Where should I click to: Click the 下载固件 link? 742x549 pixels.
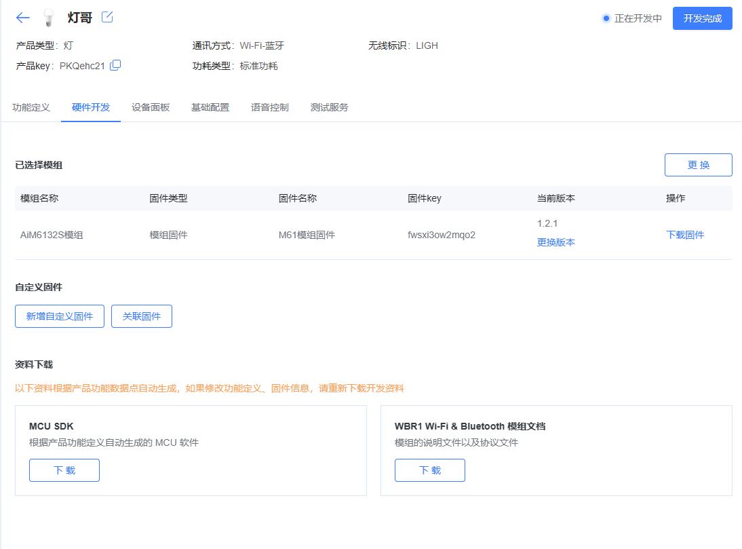click(685, 235)
